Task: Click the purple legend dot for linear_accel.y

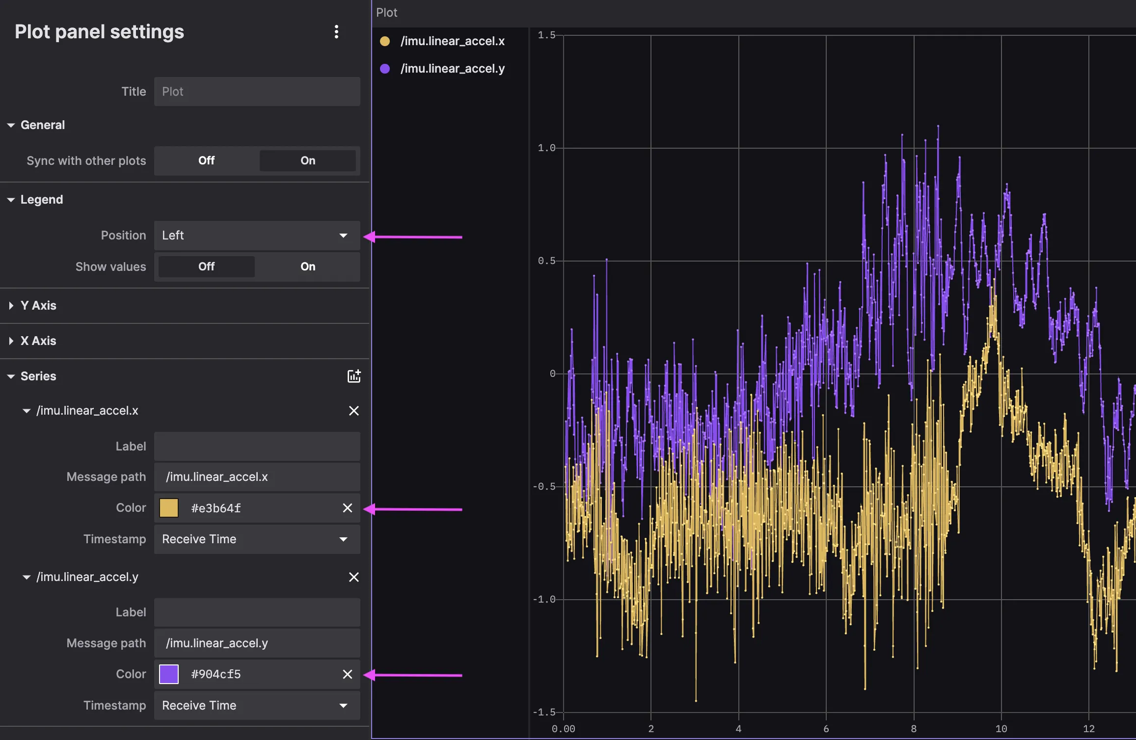Action: click(385, 69)
